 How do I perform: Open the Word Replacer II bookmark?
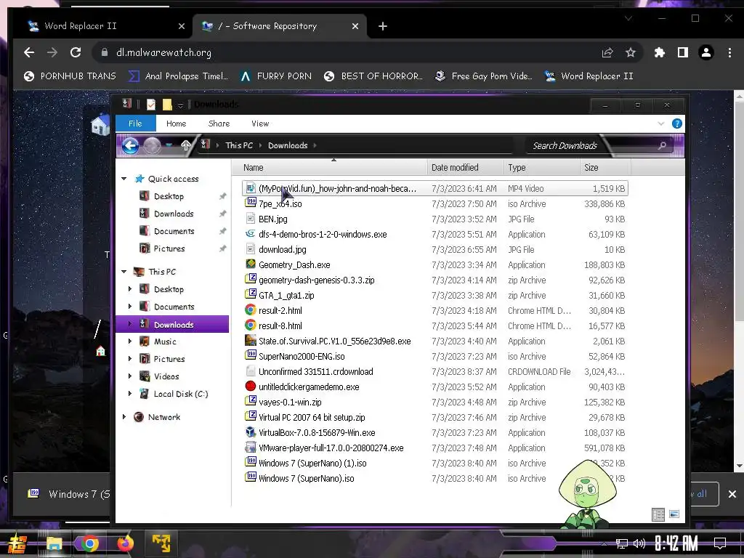[589, 76]
